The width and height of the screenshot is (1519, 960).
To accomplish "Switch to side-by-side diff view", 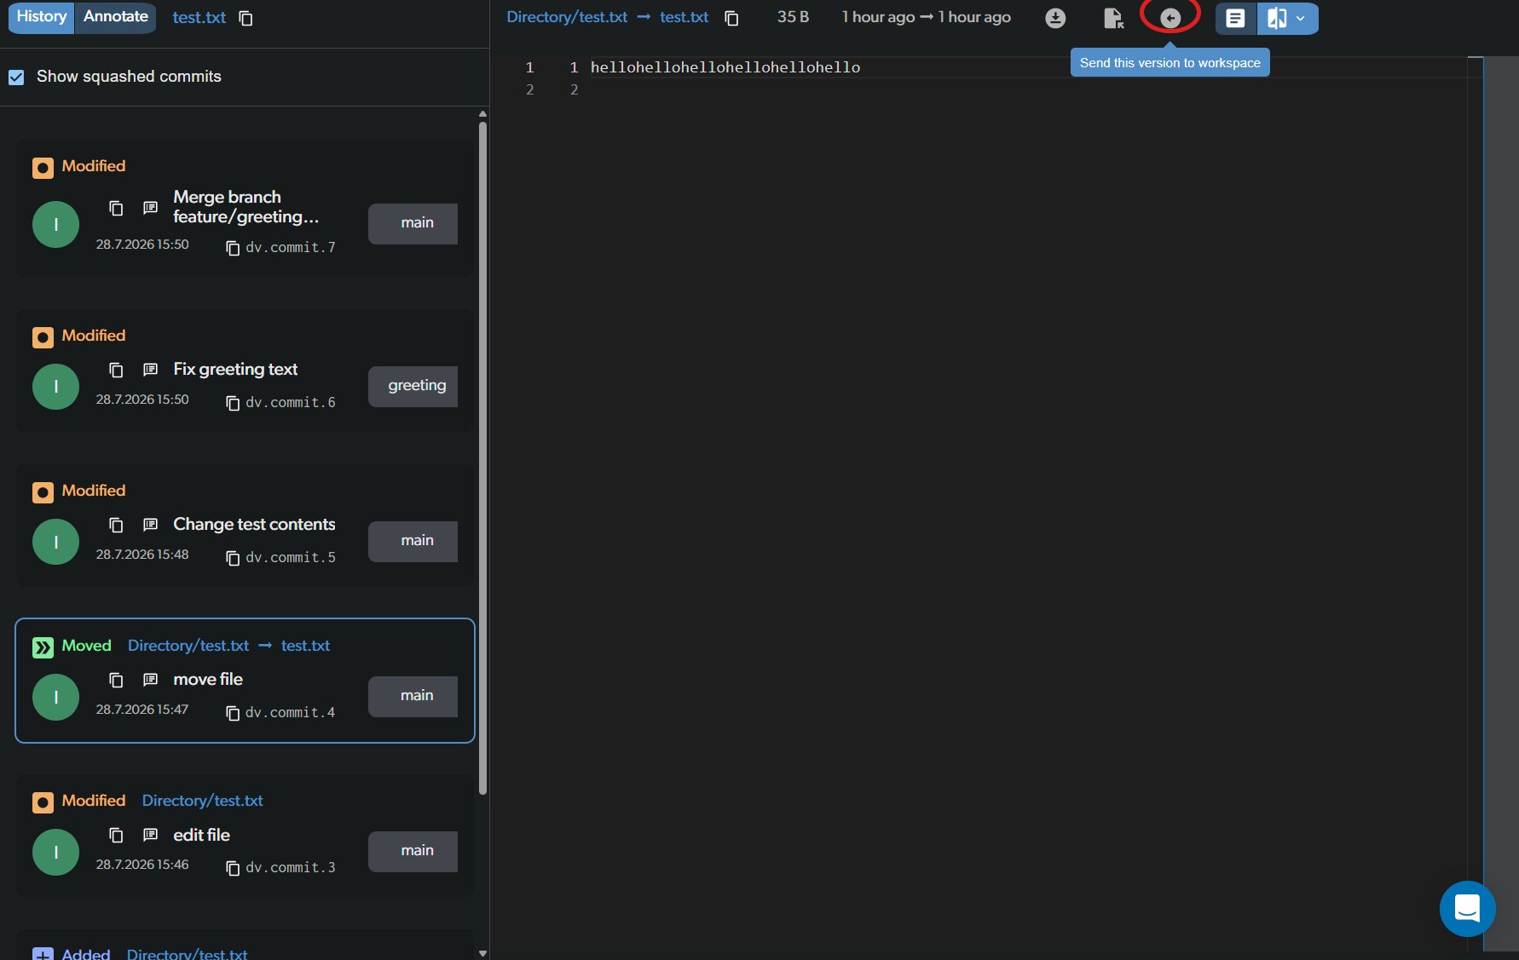I will pos(1276,18).
